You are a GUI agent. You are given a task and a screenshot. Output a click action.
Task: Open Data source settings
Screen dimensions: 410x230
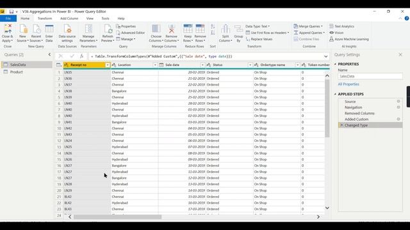coord(67,33)
